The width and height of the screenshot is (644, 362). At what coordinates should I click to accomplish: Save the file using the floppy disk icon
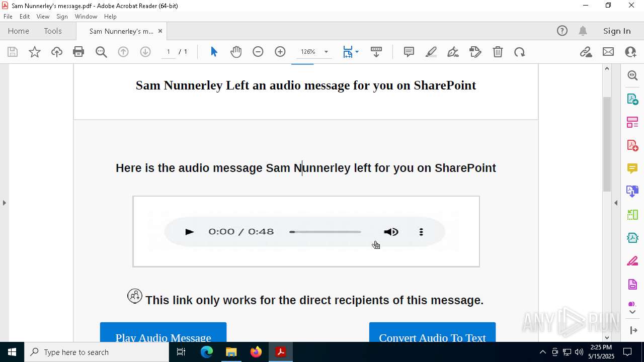pos(13,52)
